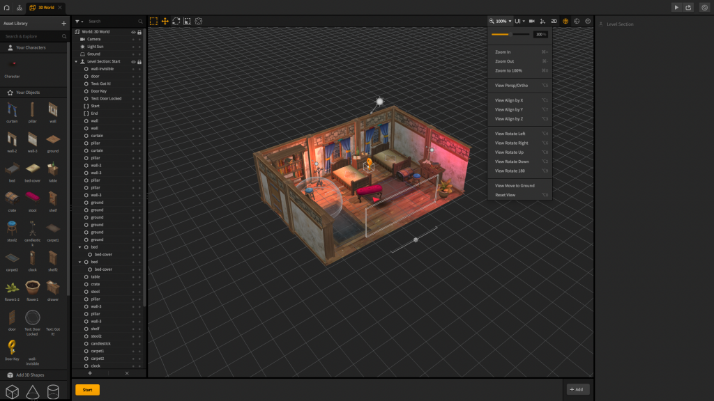Click the Home icon in top bar
The image size is (714, 401).
[x=7, y=7]
